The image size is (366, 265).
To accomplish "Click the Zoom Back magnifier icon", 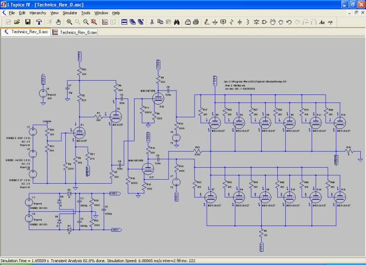I will click(86, 22).
